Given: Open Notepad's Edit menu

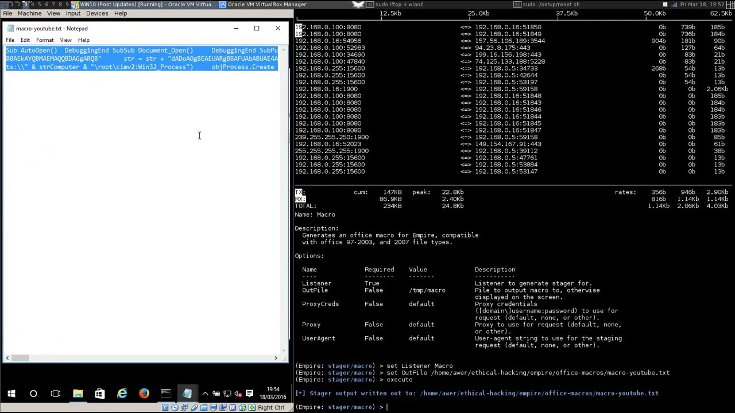Looking at the screenshot, I should tap(25, 40).
